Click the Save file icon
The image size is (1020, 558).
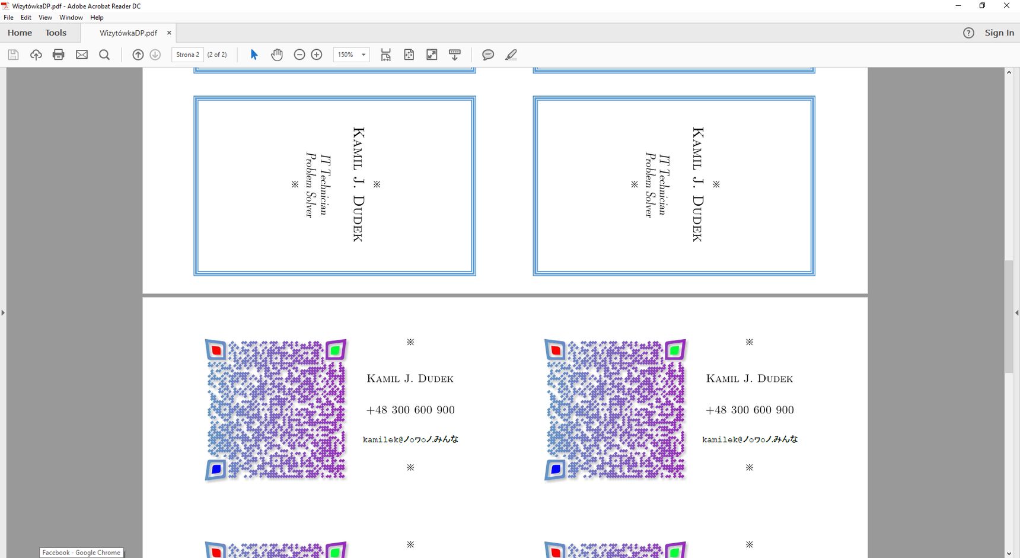click(x=13, y=55)
